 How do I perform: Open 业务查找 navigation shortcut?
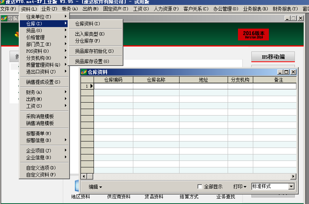[226, 196]
